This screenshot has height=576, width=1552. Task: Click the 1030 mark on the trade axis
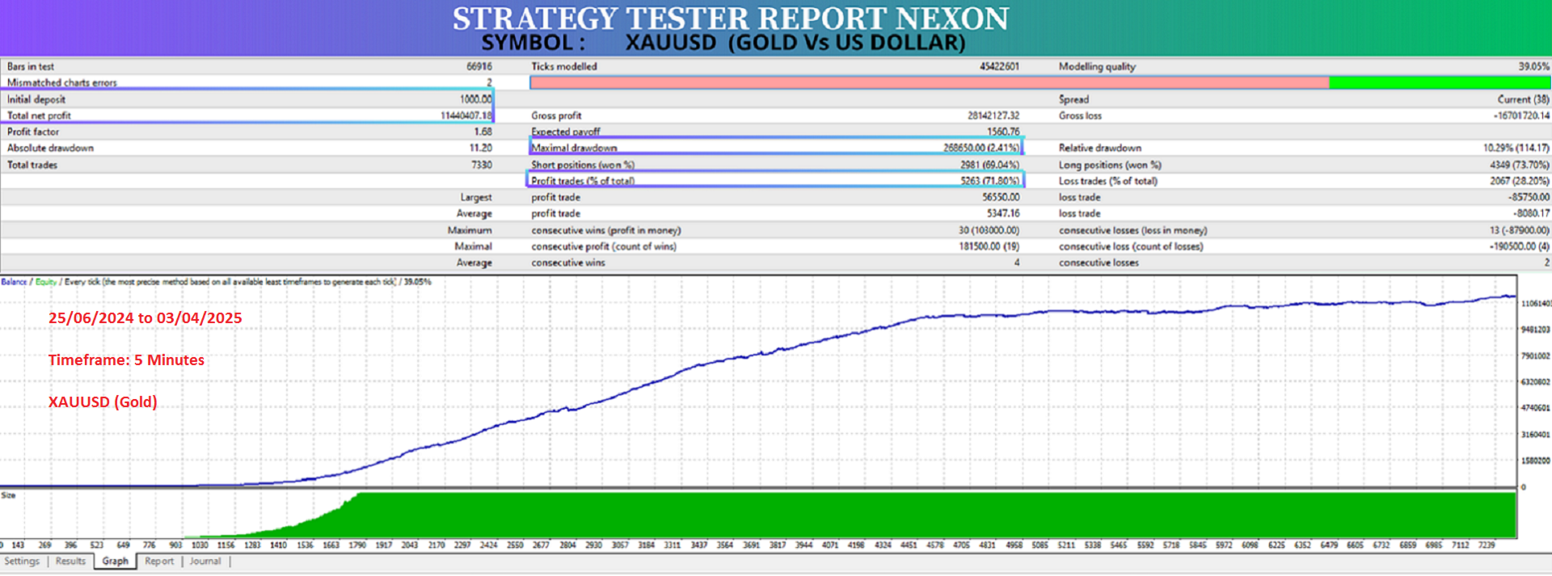coord(200,545)
